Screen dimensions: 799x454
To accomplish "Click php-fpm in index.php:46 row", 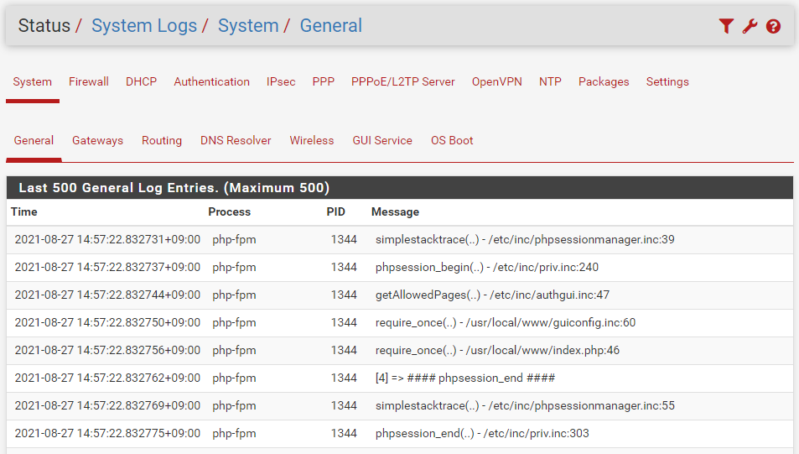I will click(235, 350).
